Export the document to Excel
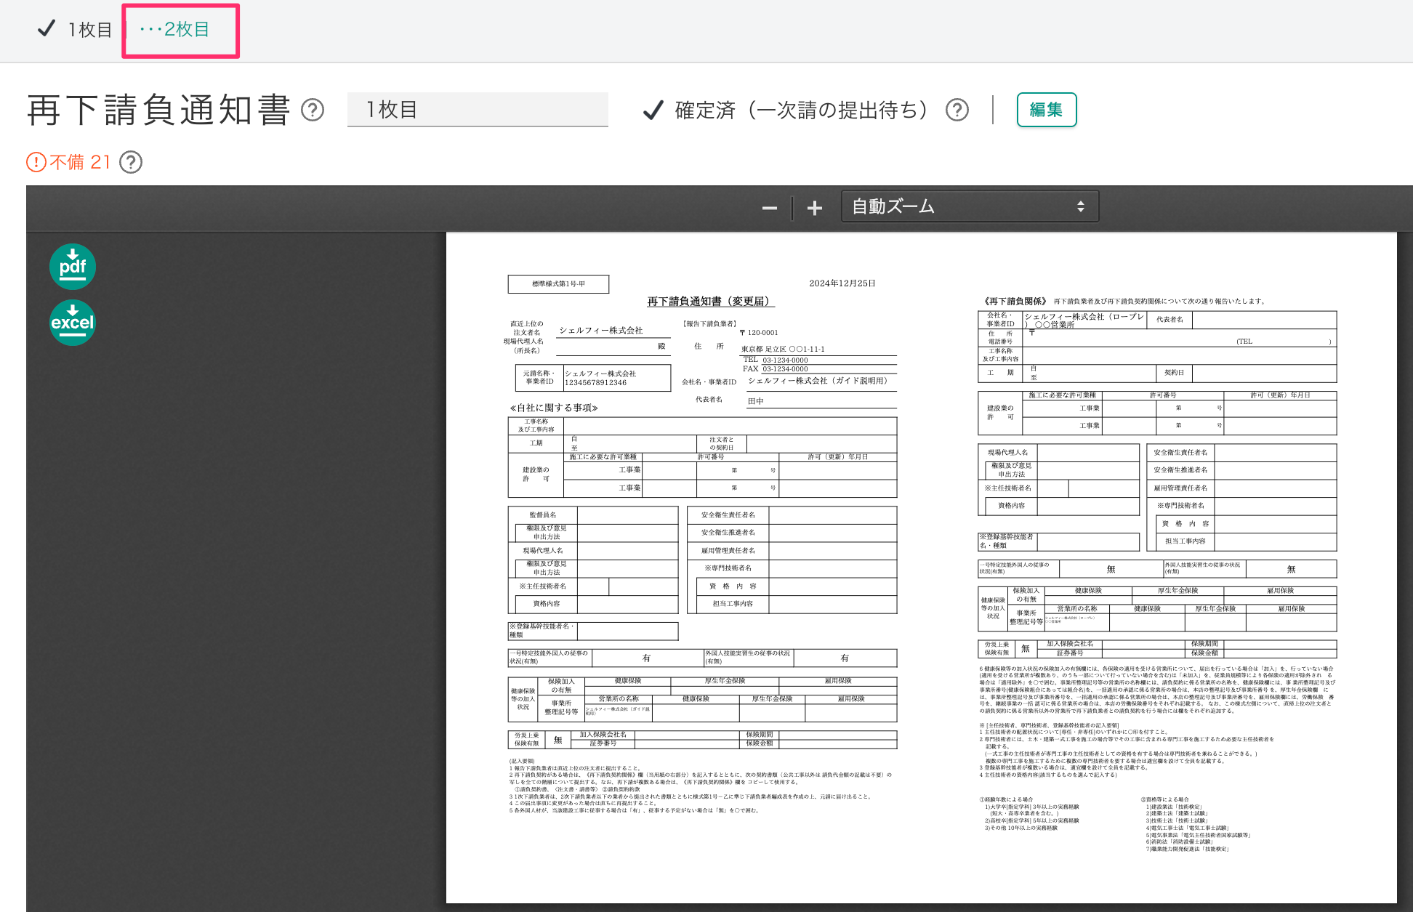Viewport: 1413px width, 920px height. tap(72, 323)
